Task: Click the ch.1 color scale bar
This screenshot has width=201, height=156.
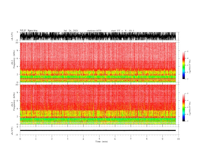Action: (183, 65)
